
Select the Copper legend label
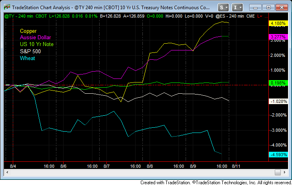(x=28, y=31)
